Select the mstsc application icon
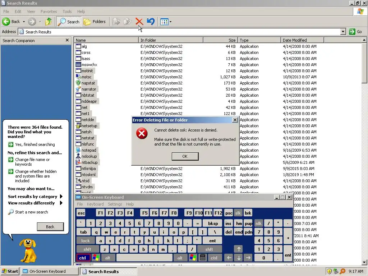Viewport: 368px width, 276px height. click(78, 77)
